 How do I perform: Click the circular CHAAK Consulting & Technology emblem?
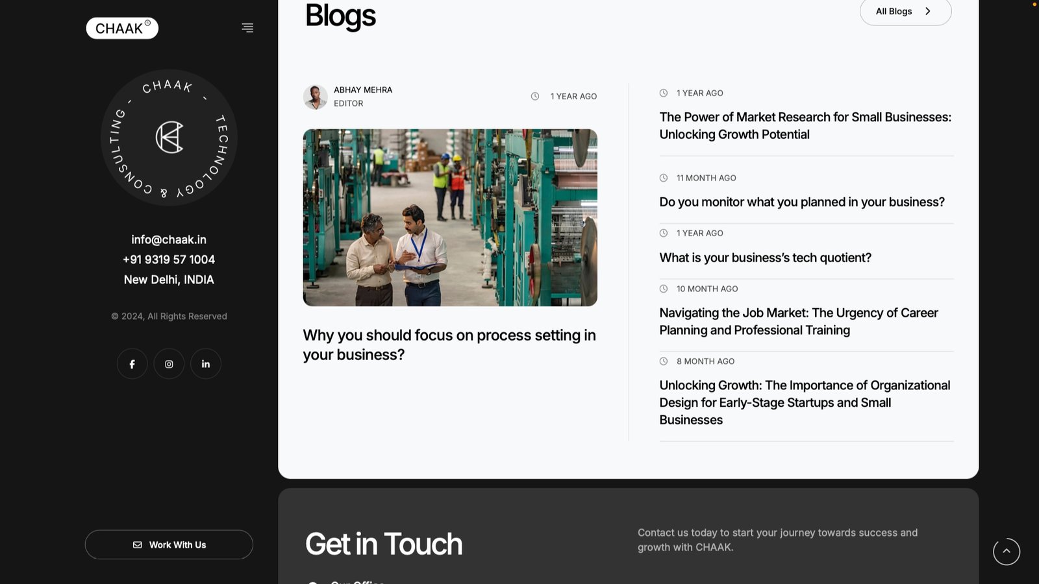pos(169,138)
